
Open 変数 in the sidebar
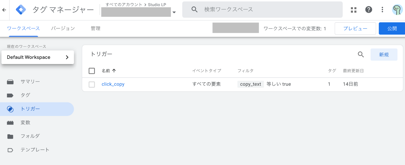point(25,123)
